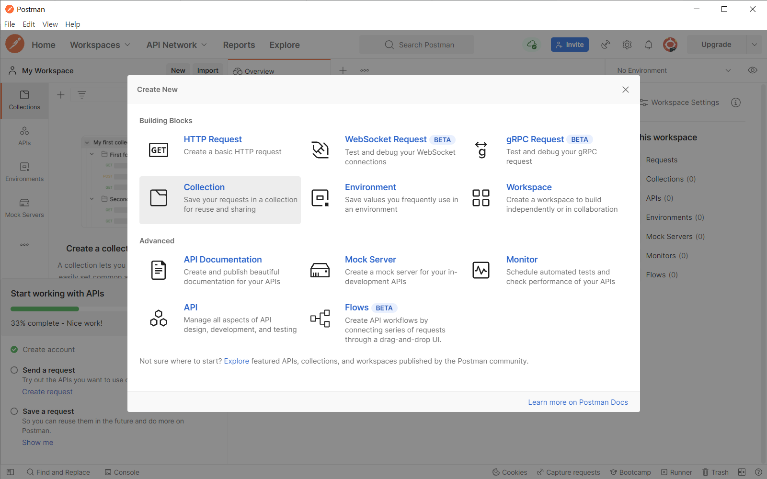Click the satellite capture icon in header

click(606, 45)
